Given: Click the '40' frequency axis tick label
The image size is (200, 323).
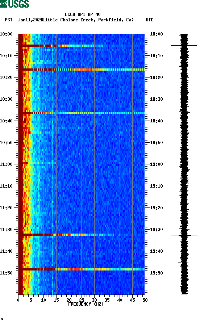Looking at the screenshot, I should [x=120, y=300].
